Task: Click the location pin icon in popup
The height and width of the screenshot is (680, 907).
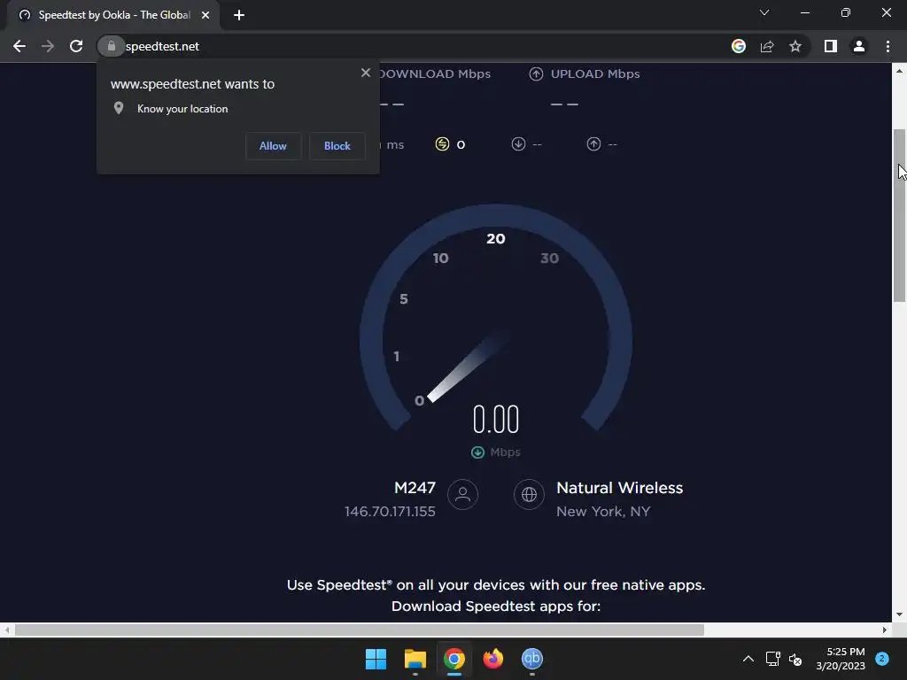Action: [x=119, y=108]
